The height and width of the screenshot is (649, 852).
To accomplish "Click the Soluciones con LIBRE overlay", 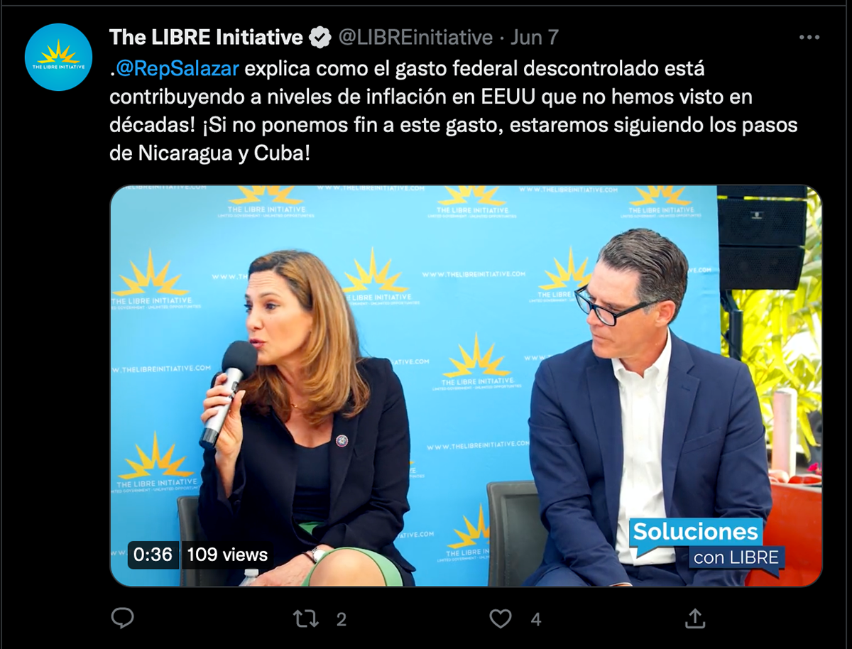I will point(706,543).
